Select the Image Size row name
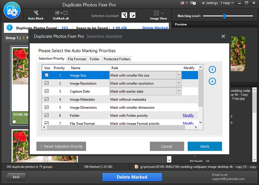The image size is (259, 185). (x=78, y=75)
